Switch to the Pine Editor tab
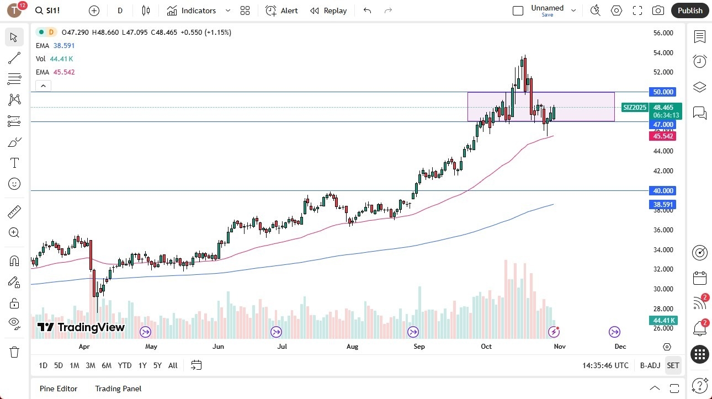This screenshot has height=399, width=712. [x=58, y=389]
